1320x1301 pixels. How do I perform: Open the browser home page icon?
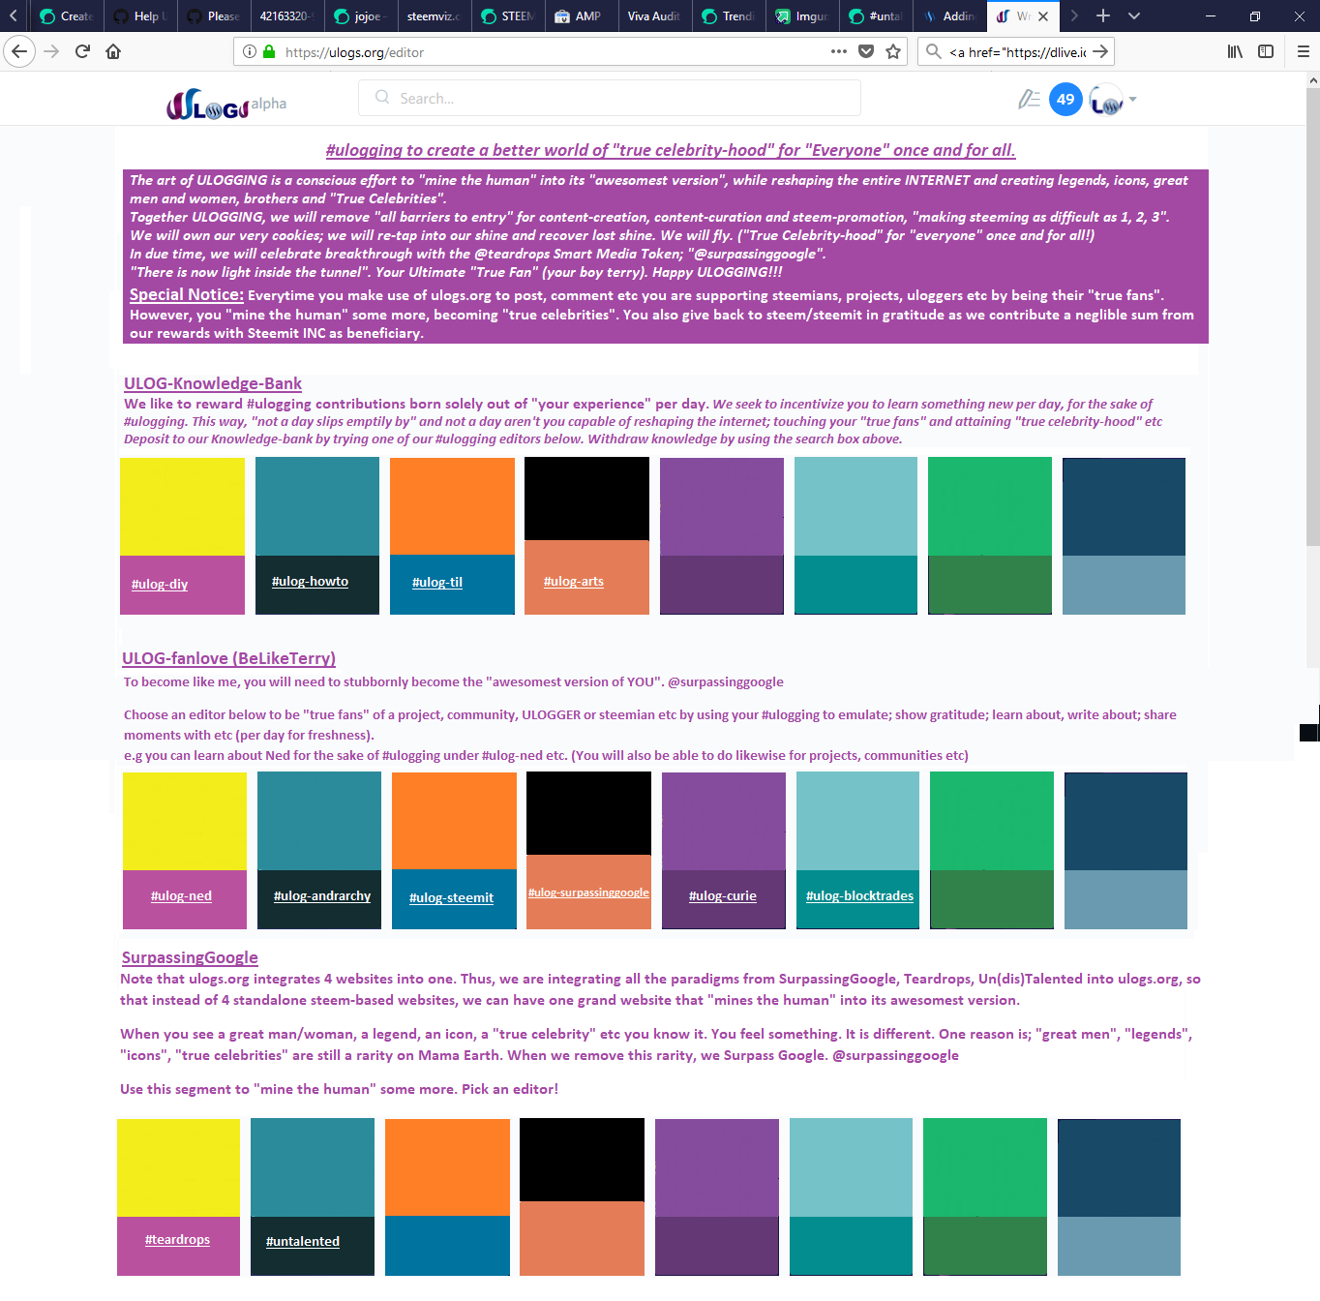[x=113, y=51]
